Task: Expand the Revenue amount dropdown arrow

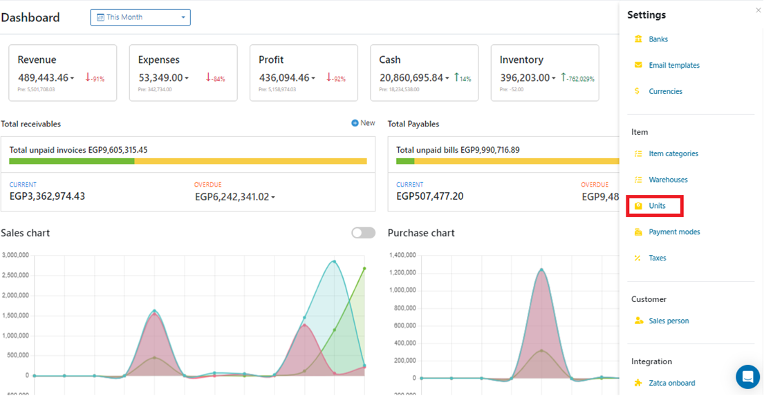Action: [73, 79]
